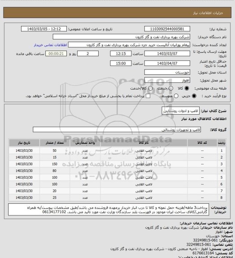
Task: Click the request number field 1103092544000581
Action: click(x=167, y=29)
